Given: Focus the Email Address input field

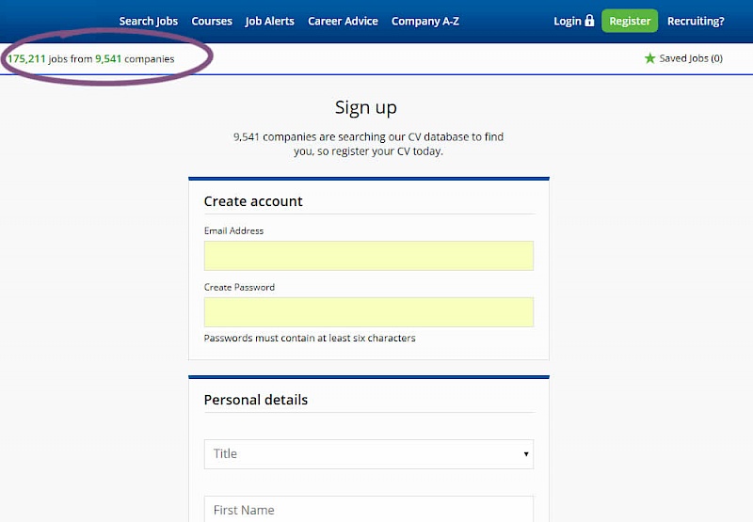Looking at the screenshot, I should pos(369,256).
